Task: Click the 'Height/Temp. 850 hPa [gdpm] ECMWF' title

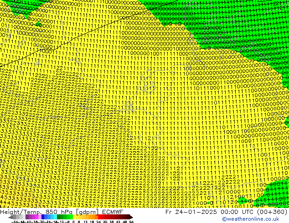Action: point(62,212)
